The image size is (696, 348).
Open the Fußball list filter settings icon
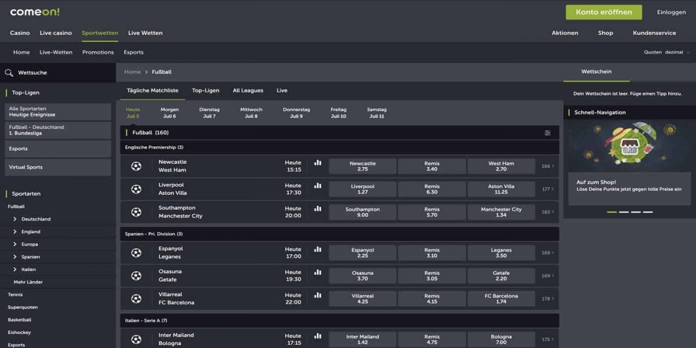coord(548,133)
